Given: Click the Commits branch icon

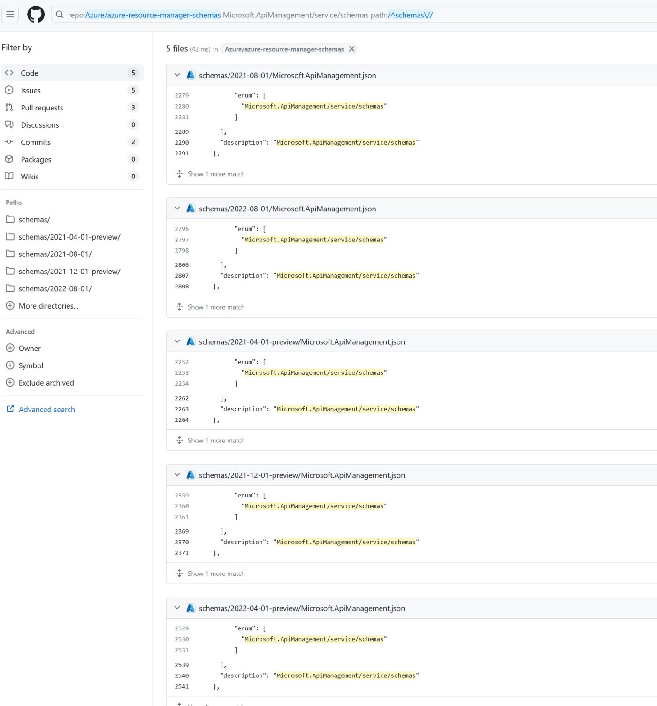Looking at the screenshot, I should click(x=9, y=142).
